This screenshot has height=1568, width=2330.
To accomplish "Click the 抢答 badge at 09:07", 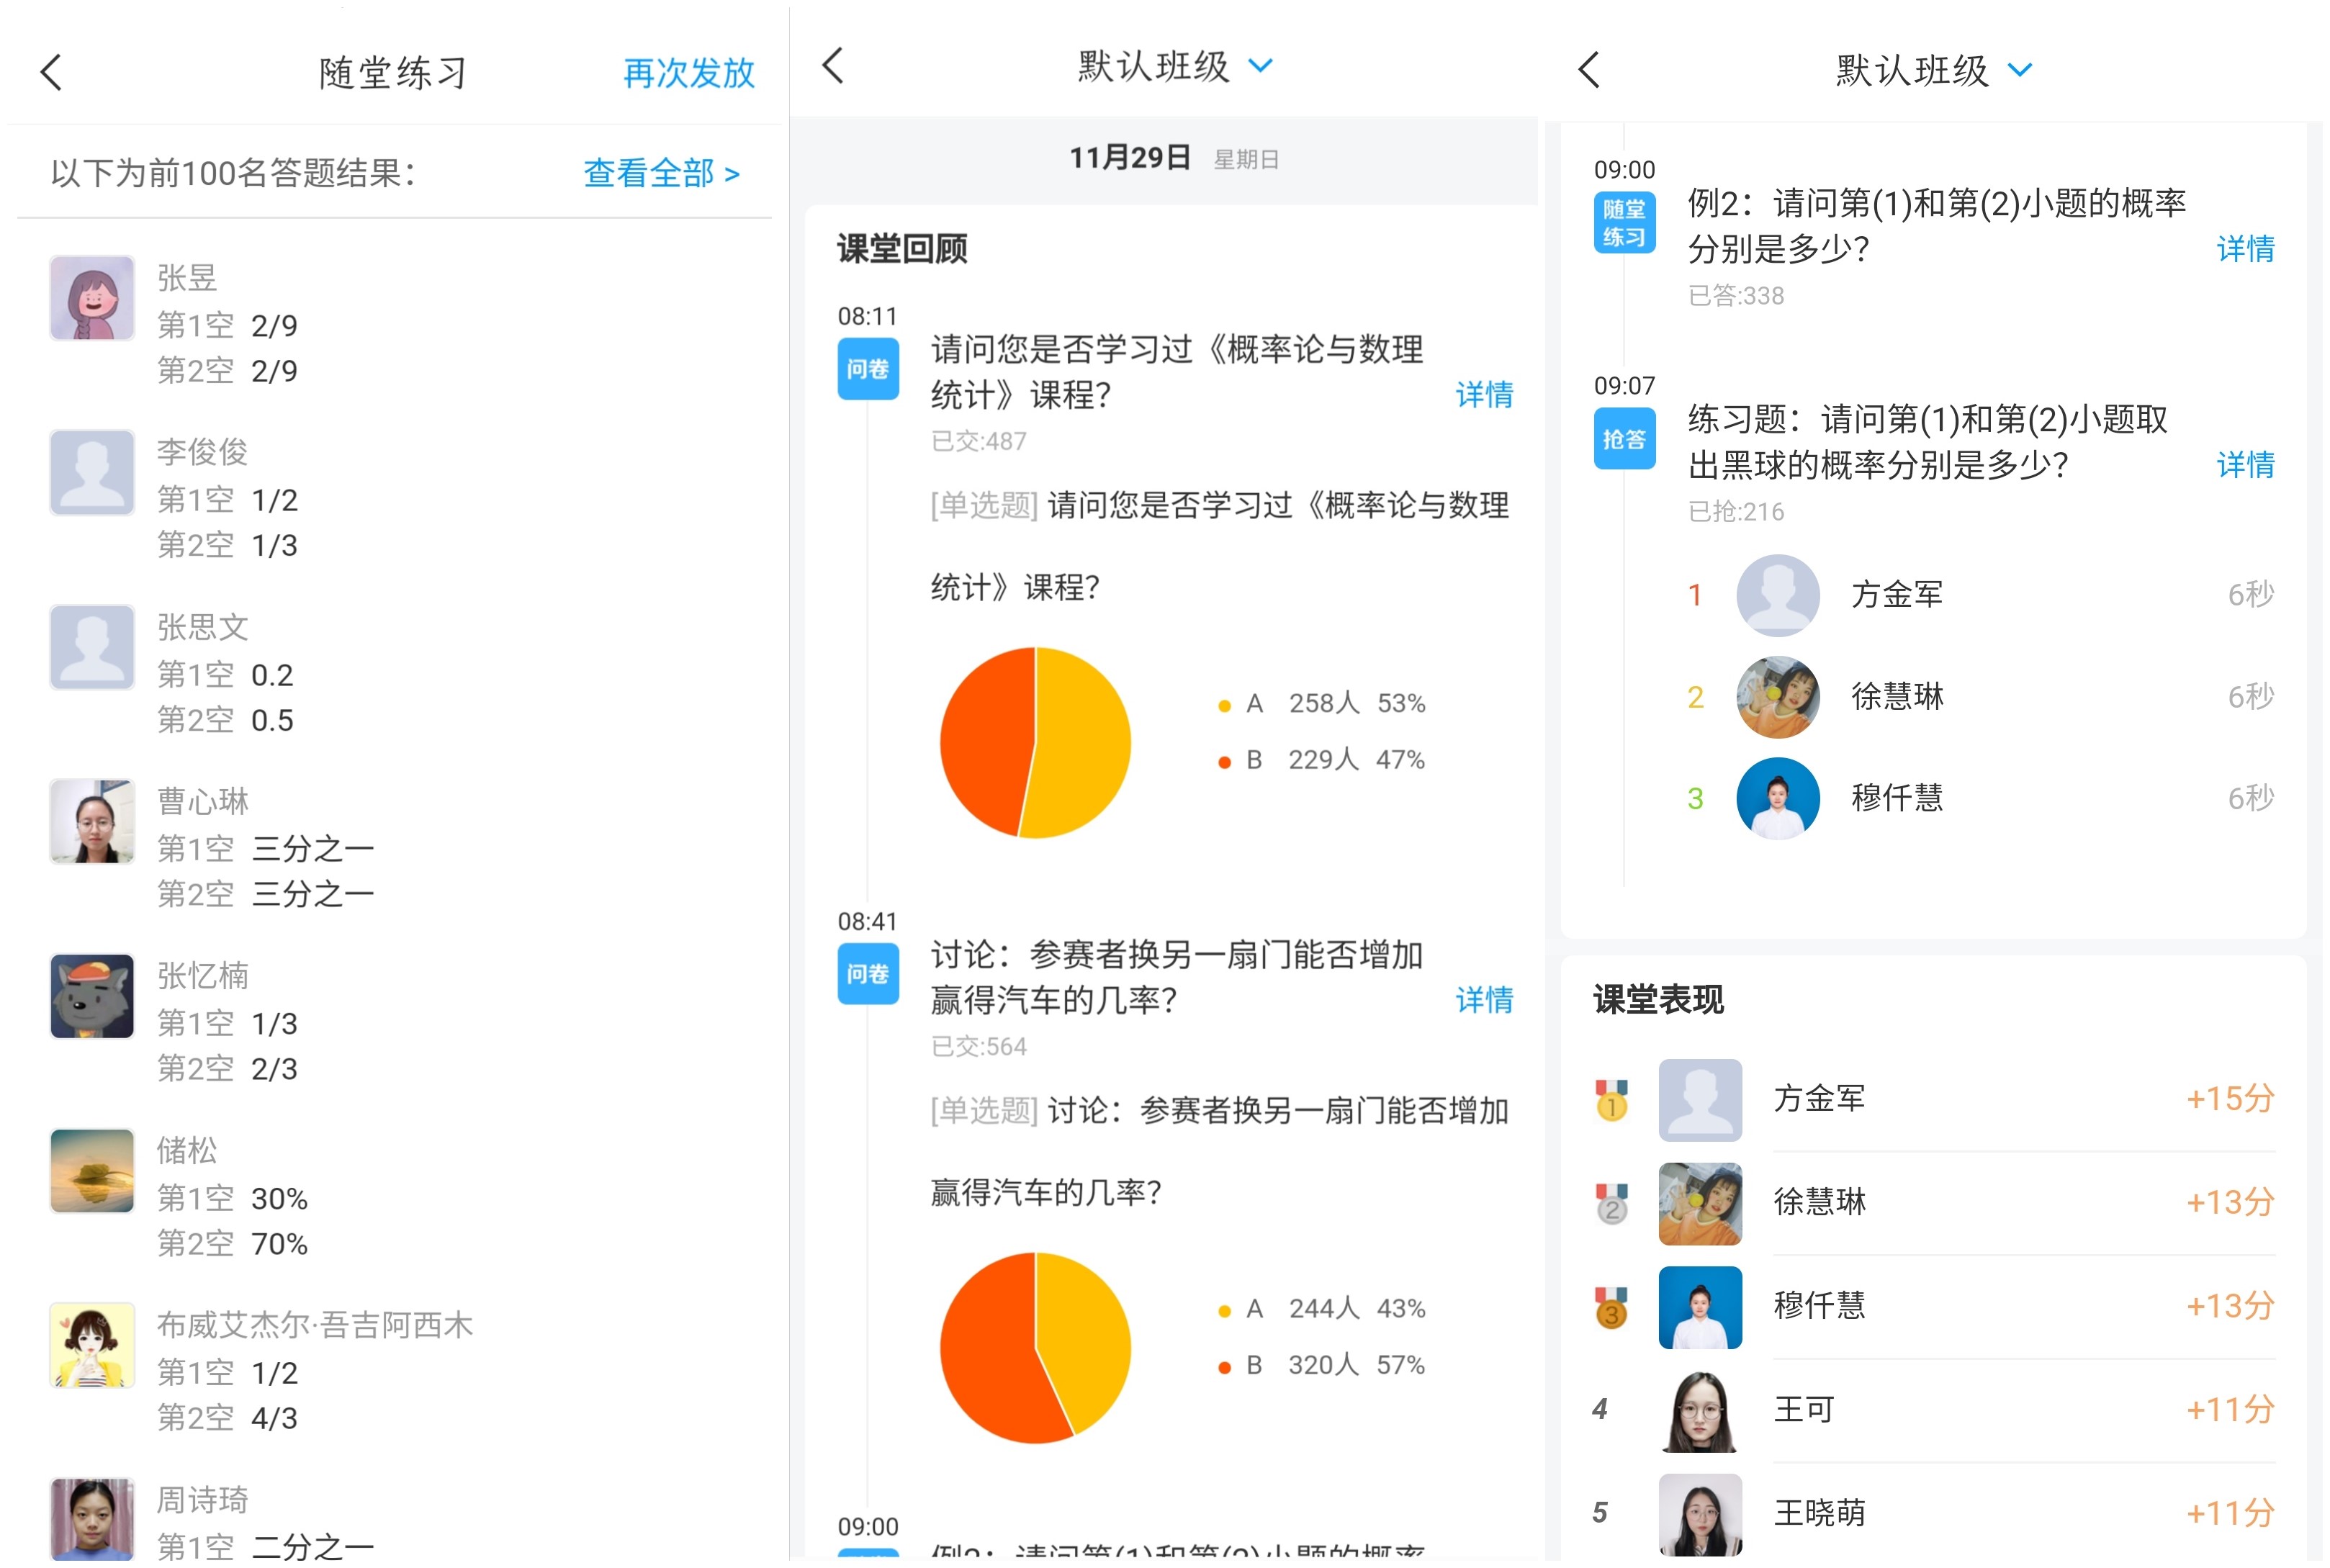I will click(x=1625, y=440).
